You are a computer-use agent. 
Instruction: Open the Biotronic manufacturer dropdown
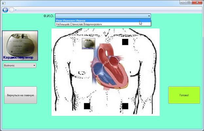(x=19, y=65)
